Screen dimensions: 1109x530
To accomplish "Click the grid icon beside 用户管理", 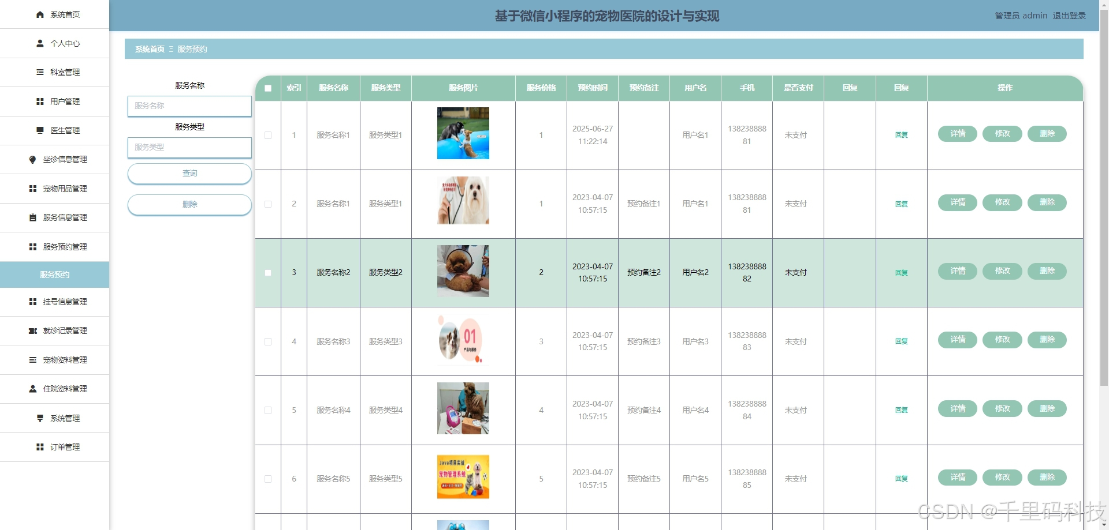I will tap(40, 102).
